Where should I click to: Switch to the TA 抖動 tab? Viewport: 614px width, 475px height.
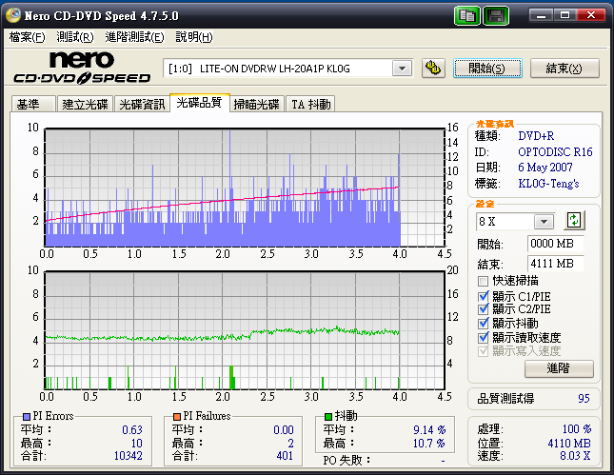[311, 104]
